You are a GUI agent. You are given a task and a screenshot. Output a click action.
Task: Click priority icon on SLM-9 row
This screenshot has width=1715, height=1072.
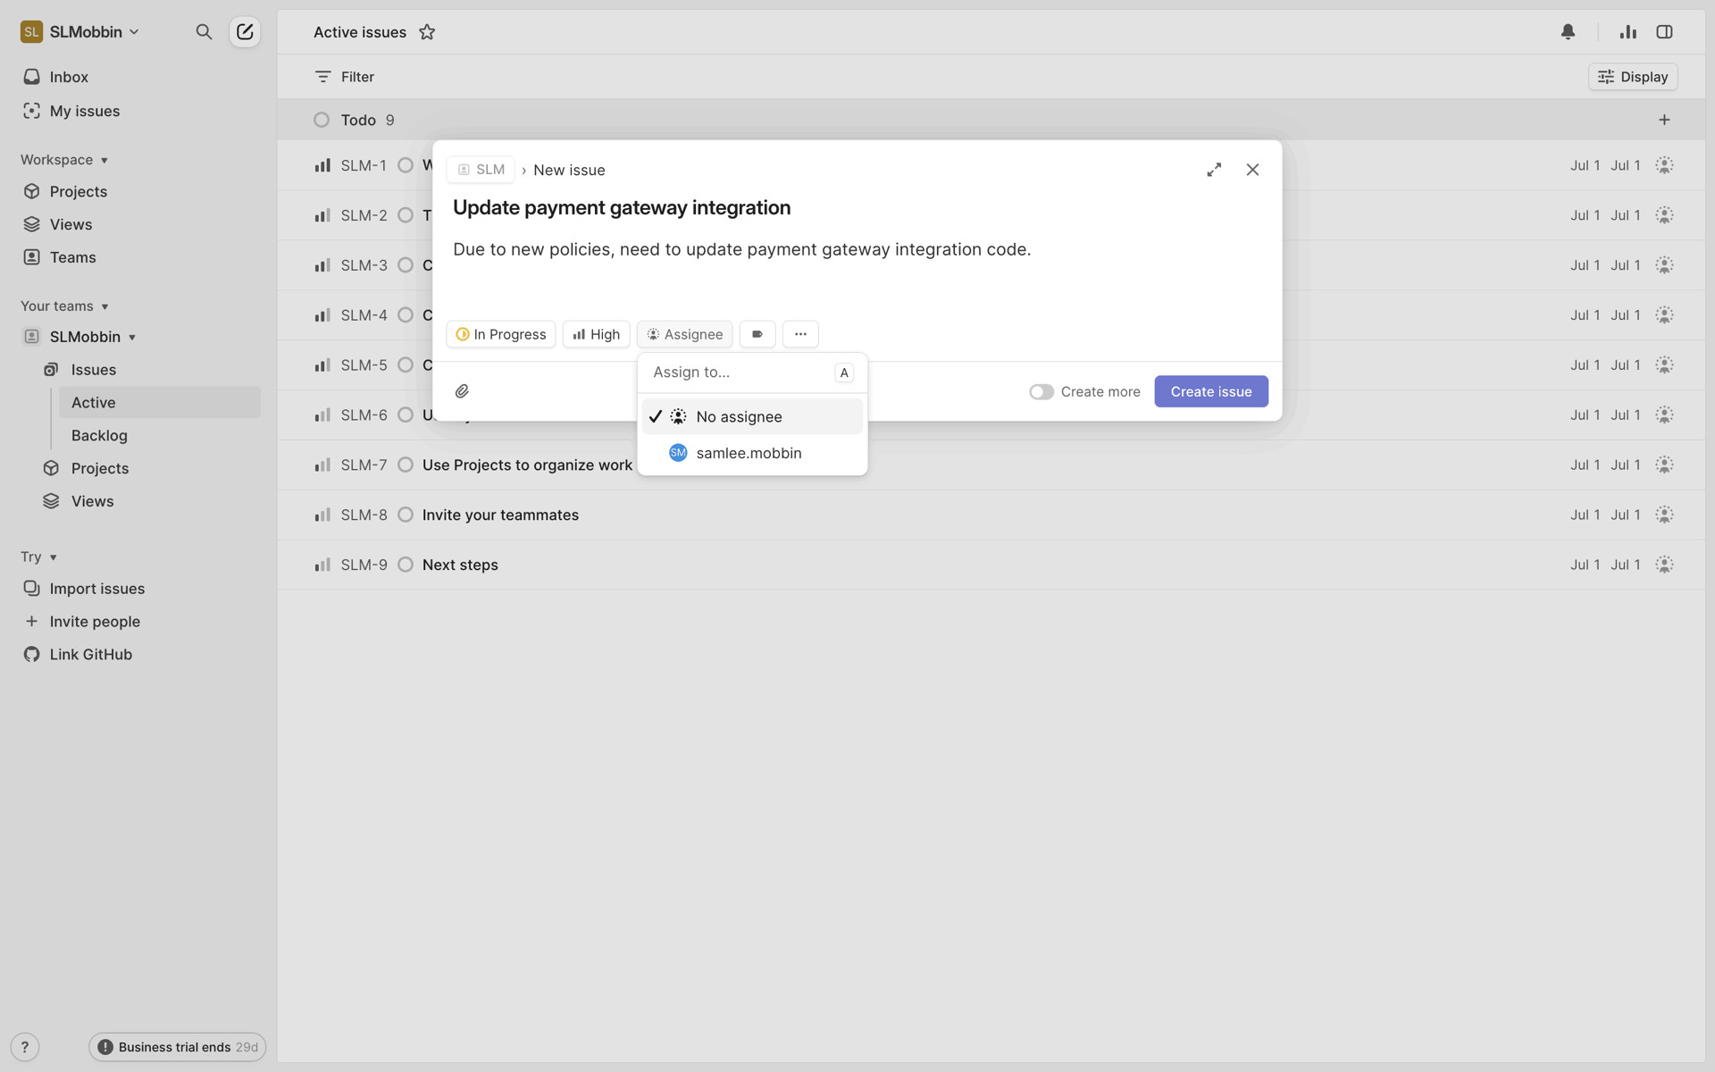pyautogui.click(x=322, y=565)
